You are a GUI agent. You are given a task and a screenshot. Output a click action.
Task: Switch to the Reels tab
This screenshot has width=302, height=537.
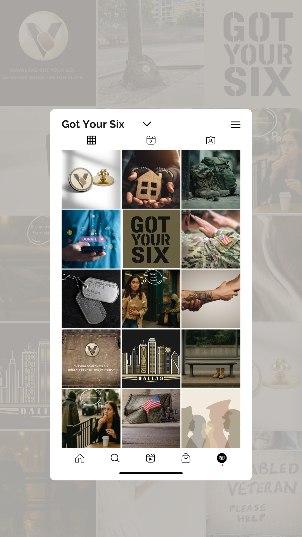tap(151, 140)
